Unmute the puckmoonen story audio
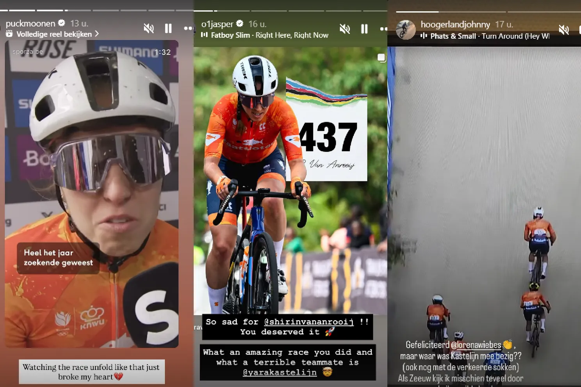The image size is (581, 387). coord(148,28)
